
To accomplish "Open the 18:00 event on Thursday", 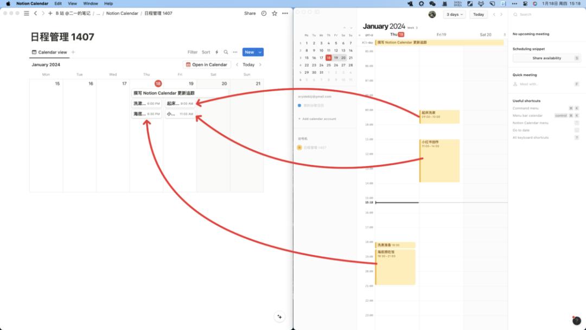I will (396, 245).
